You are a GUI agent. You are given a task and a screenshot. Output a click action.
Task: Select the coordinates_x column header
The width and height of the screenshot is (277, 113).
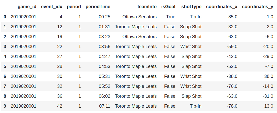tap(222, 7)
